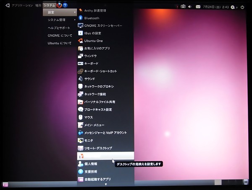The width and height of the screenshot is (252, 190).
Task: Click the 支援技術 accessibility icon
Action: pyautogui.click(x=80, y=172)
